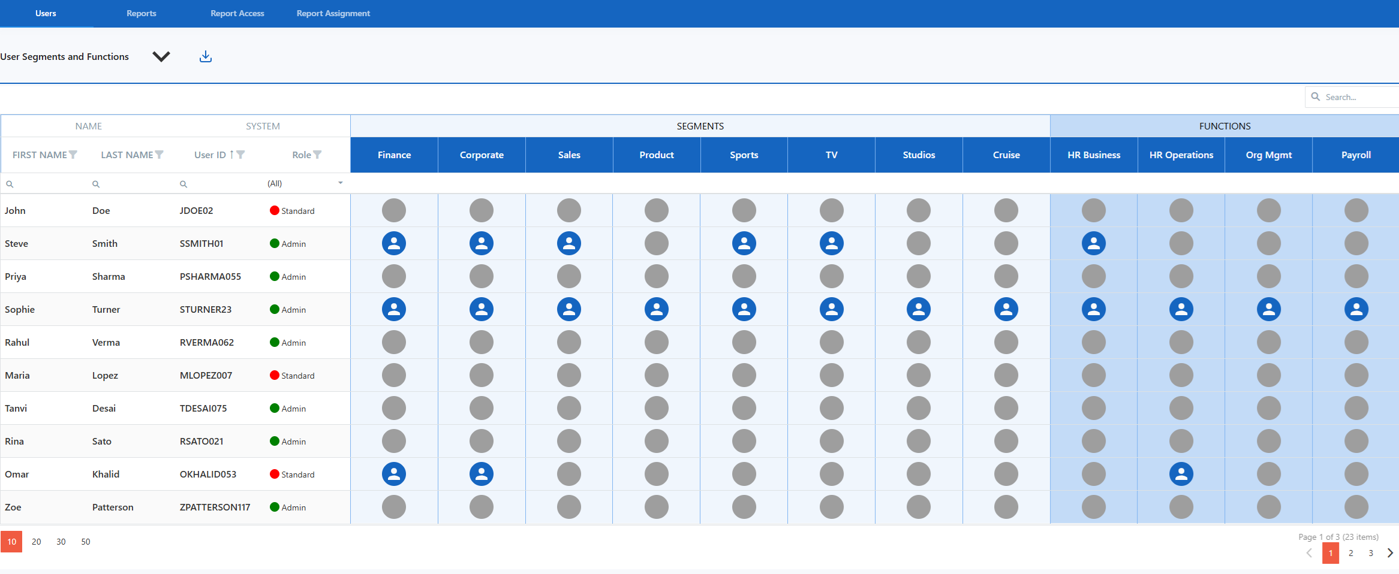Disable Payroll function for Sophie Turner
The height and width of the screenshot is (574, 1399).
tap(1356, 309)
